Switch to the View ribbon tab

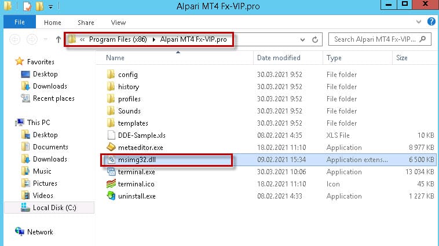click(x=118, y=23)
